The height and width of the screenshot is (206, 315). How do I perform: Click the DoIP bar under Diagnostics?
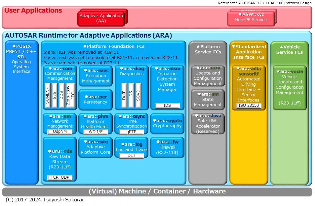tap(124, 96)
